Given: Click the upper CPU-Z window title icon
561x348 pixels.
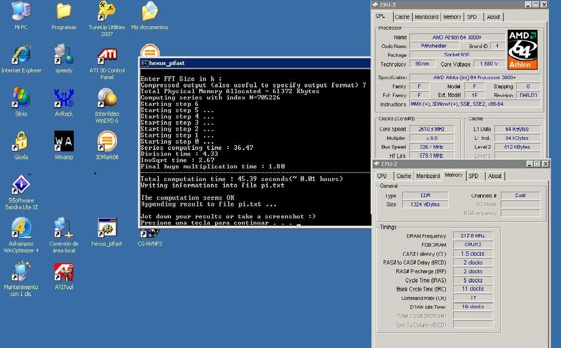Looking at the screenshot, I should coord(375,5).
